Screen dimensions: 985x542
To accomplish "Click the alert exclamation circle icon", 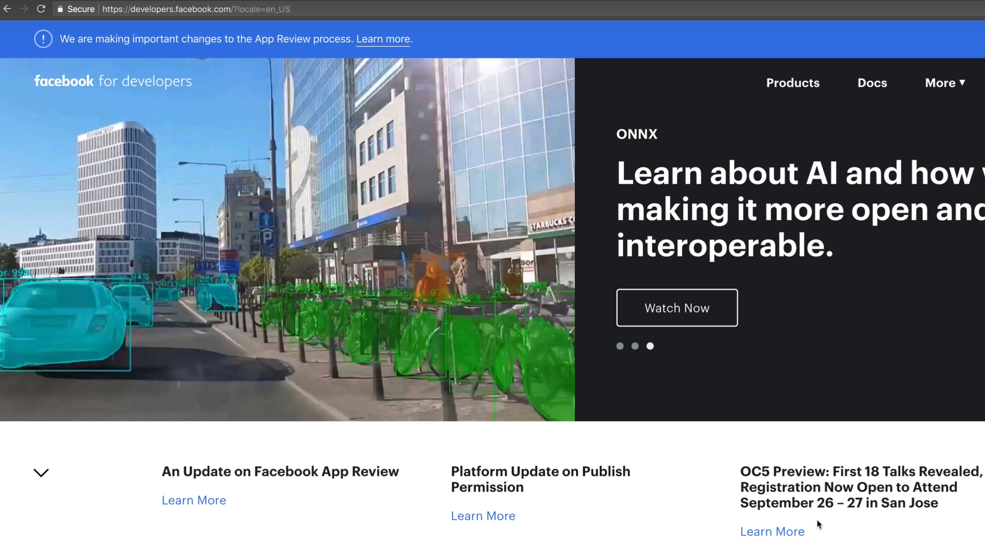I will 43,39.
